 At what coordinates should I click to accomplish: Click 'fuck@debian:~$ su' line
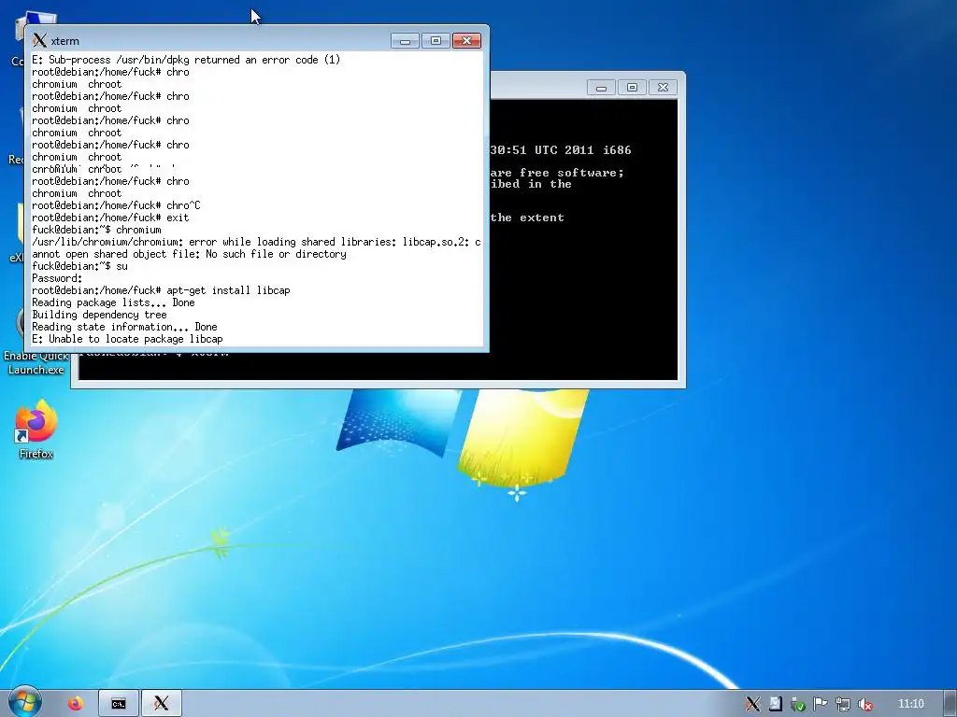tap(80, 266)
